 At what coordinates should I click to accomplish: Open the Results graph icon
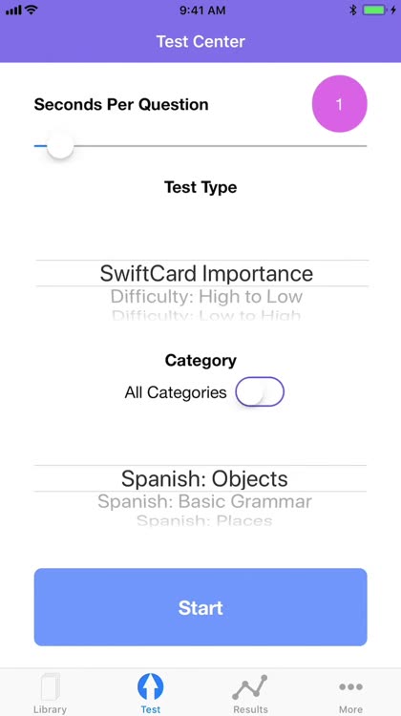tap(250, 687)
